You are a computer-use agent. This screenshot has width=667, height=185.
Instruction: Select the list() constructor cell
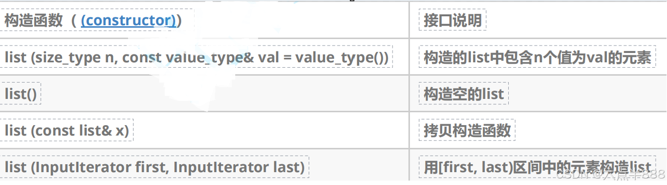[x=20, y=94]
